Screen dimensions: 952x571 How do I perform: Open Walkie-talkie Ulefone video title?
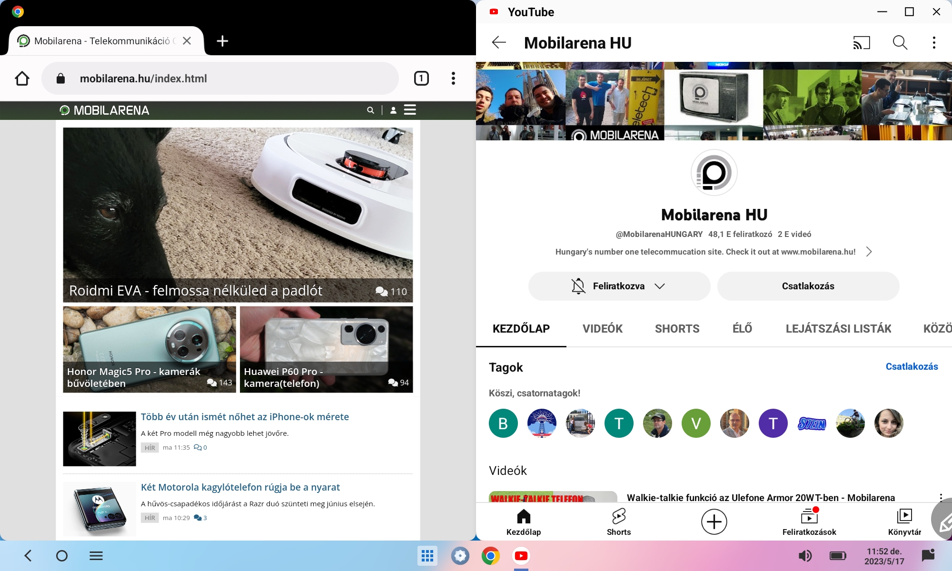[x=761, y=497]
